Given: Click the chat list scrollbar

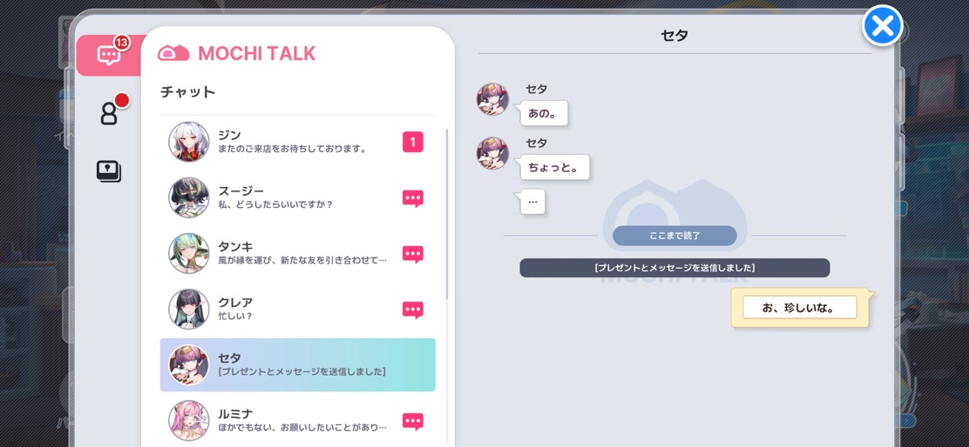Looking at the screenshot, I should pos(447,215).
